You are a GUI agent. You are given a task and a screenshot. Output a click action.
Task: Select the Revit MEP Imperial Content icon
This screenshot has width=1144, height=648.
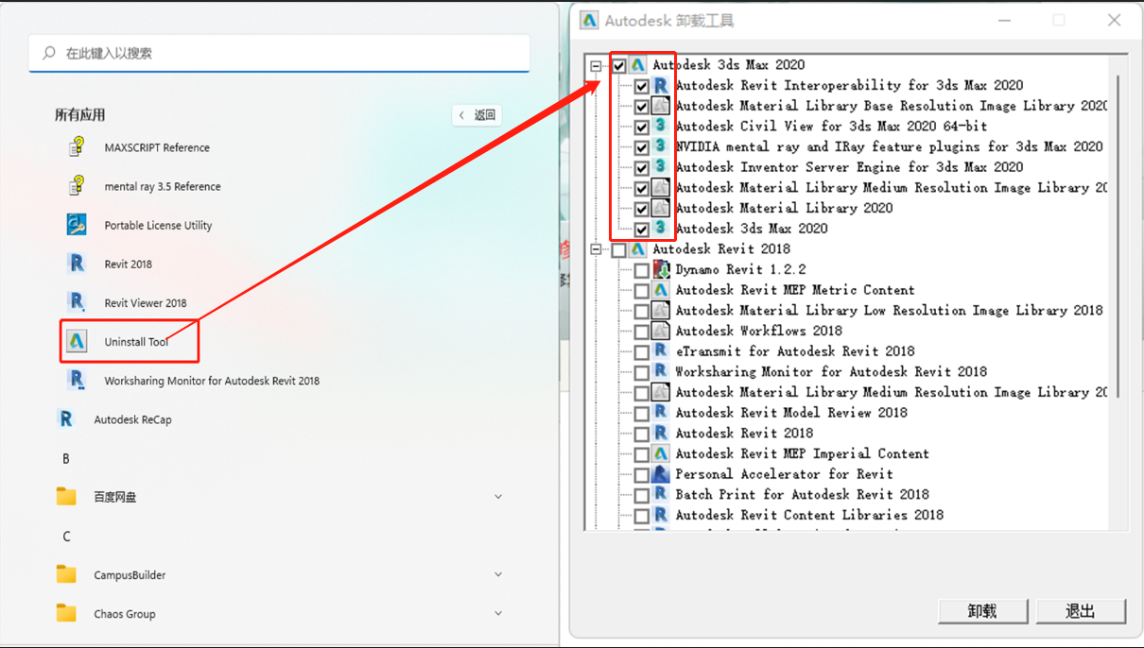click(x=661, y=453)
